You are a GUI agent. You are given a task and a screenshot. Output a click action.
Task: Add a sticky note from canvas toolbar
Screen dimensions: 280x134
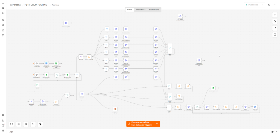[275, 28]
